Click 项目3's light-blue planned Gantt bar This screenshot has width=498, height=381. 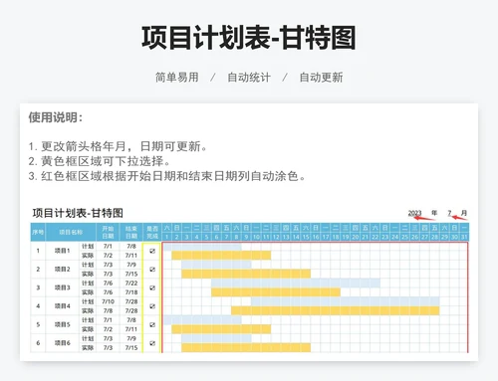coord(296,284)
